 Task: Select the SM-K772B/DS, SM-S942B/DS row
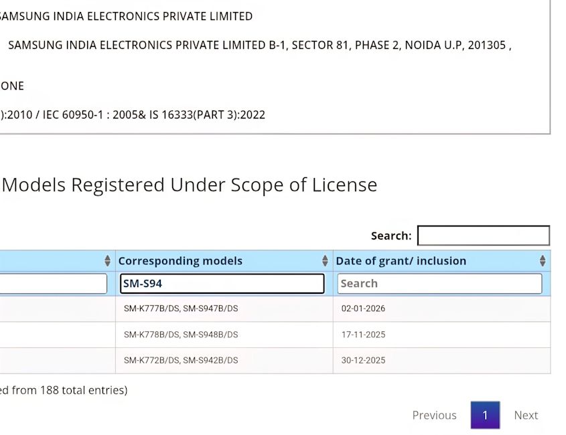point(181,360)
